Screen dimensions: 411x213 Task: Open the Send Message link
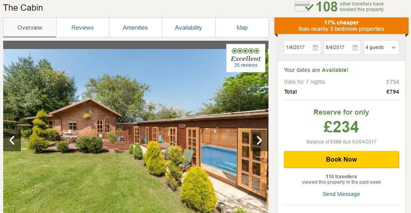(x=341, y=194)
